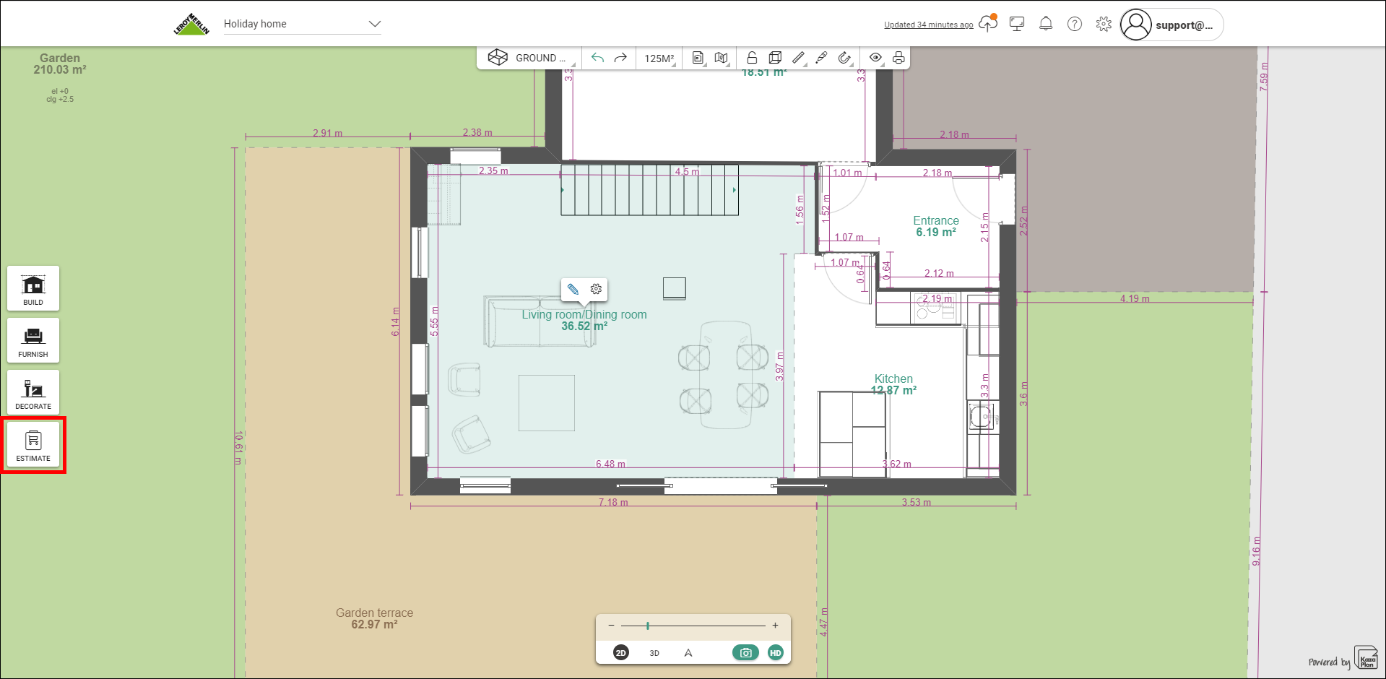Open the Estimate panel
This screenshot has width=1386, height=679.
point(33,445)
